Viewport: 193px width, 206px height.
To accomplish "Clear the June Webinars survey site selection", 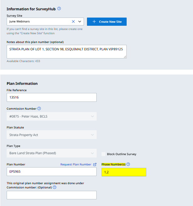I will click(x=73, y=22).
